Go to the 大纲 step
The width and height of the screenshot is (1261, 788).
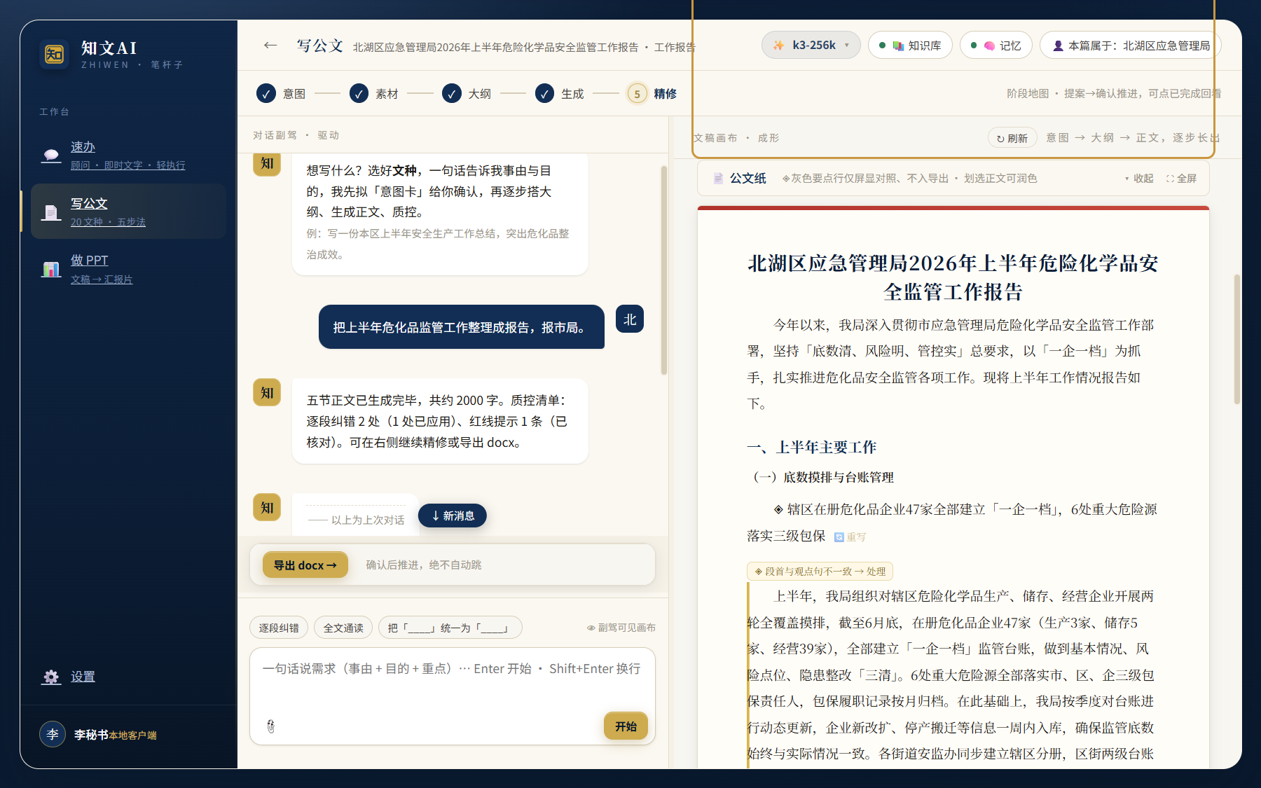coord(467,94)
